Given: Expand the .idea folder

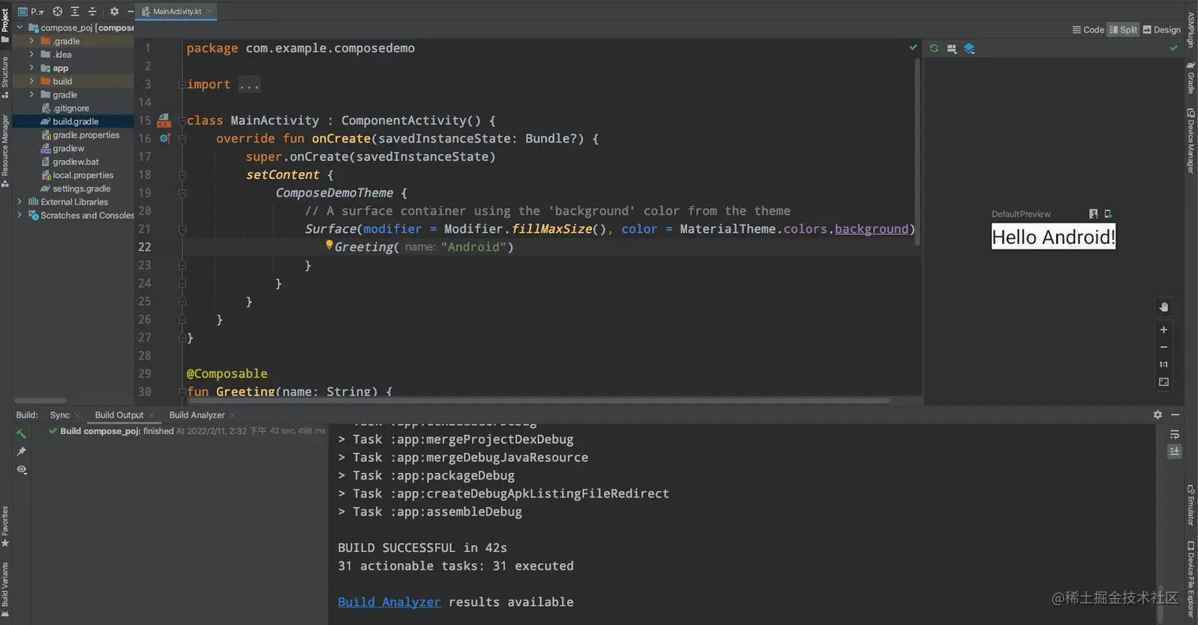Looking at the screenshot, I should click(32, 55).
